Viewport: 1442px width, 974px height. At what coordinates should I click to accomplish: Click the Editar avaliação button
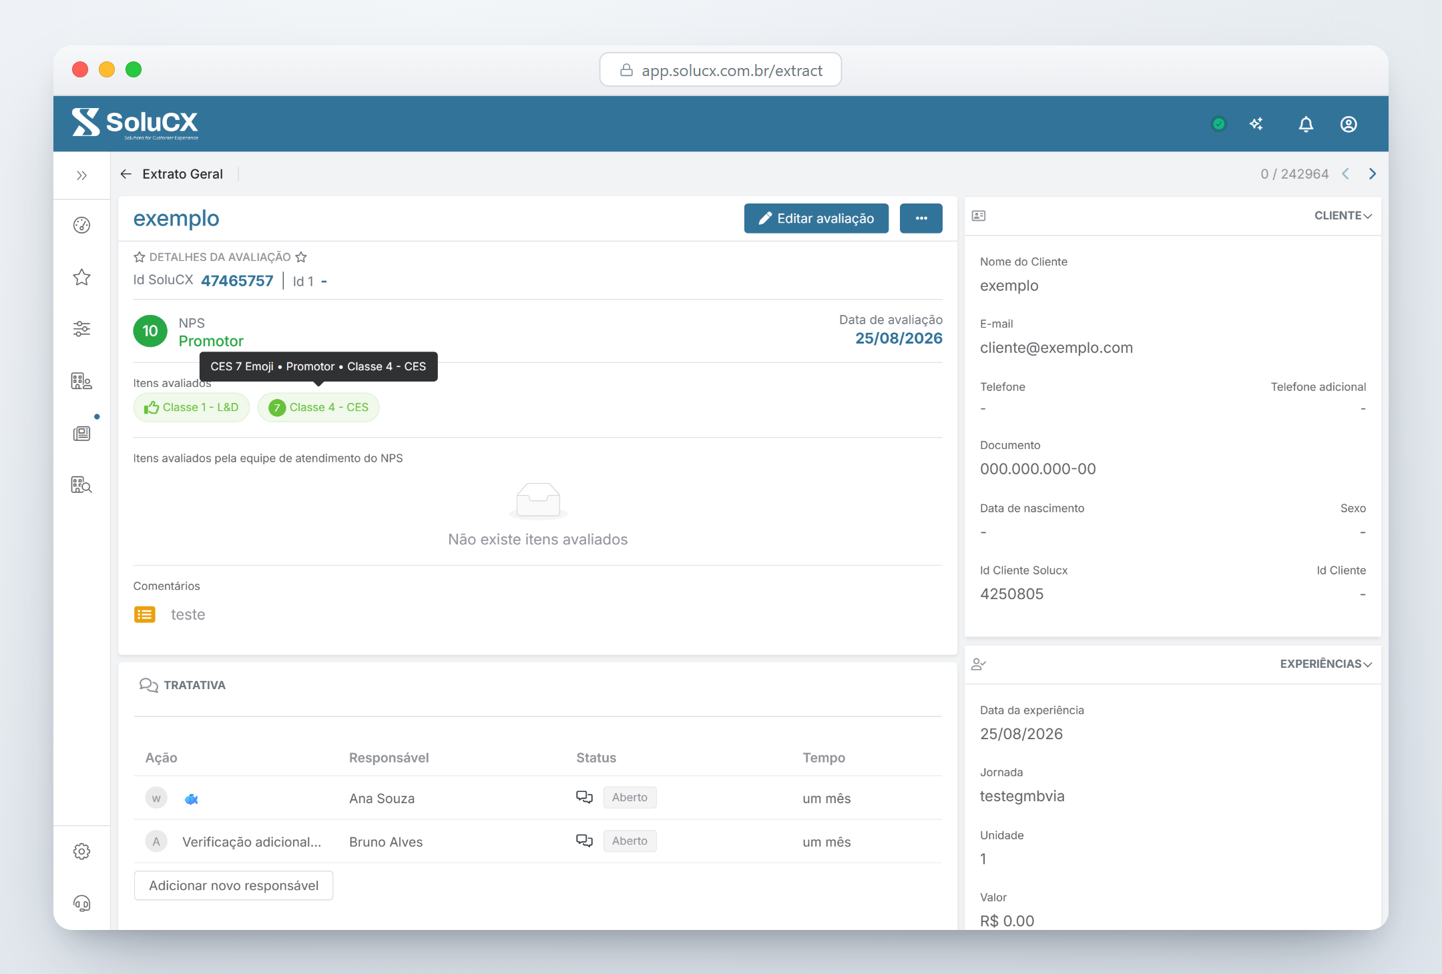(816, 219)
